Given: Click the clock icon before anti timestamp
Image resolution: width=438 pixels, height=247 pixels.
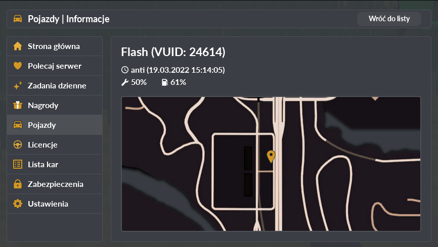Looking at the screenshot, I should pos(125,70).
